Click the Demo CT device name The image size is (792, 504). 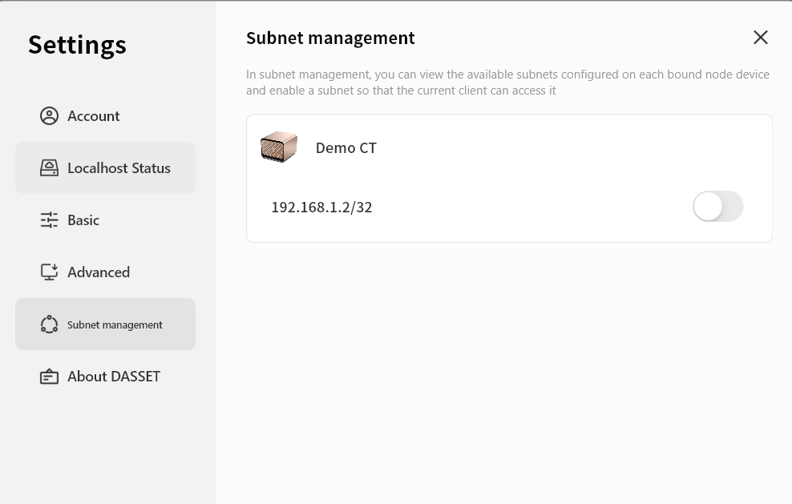click(345, 148)
